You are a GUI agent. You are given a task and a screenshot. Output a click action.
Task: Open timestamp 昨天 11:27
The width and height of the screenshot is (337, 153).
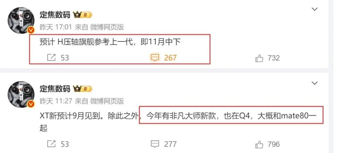click(56, 101)
